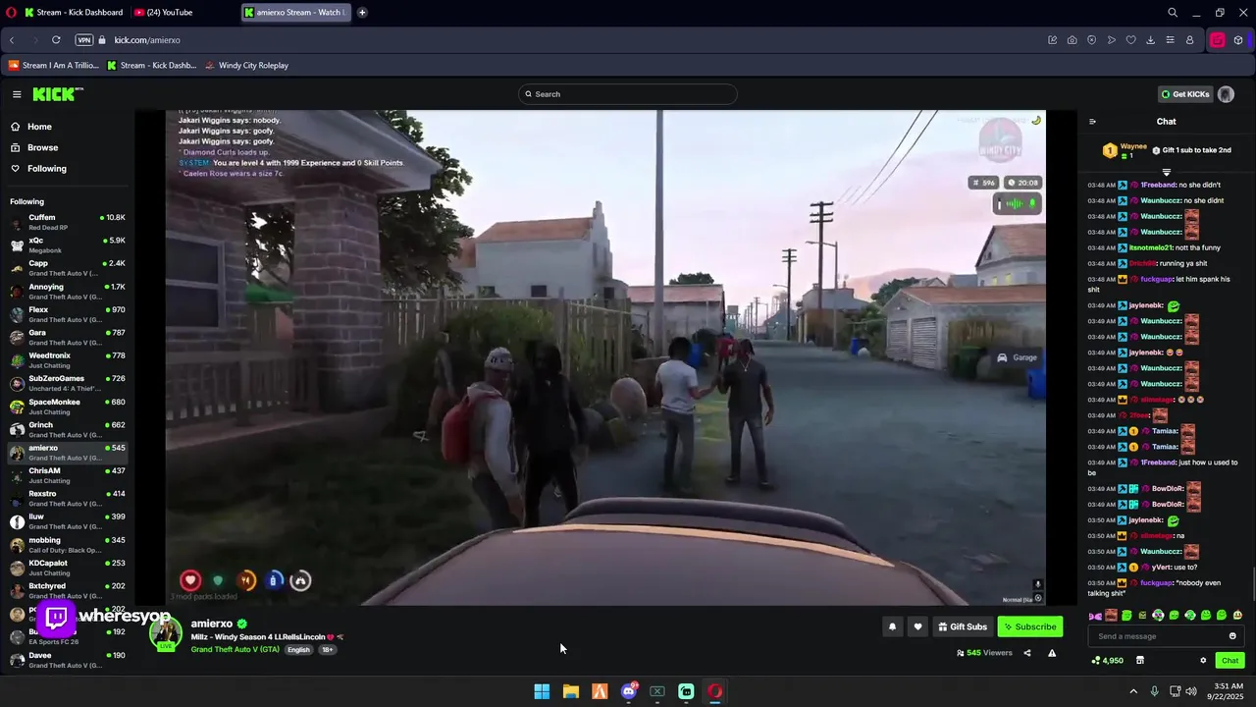Share the stream via the share icon
Viewport: 1256px width, 707px height.
click(1027, 653)
